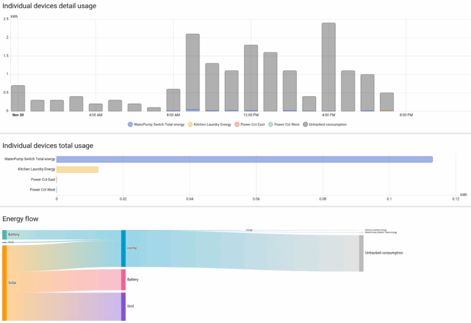Click the Garage label in the Sankey diagram
Screen dimensions: 471x323
(x=249, y=229)
